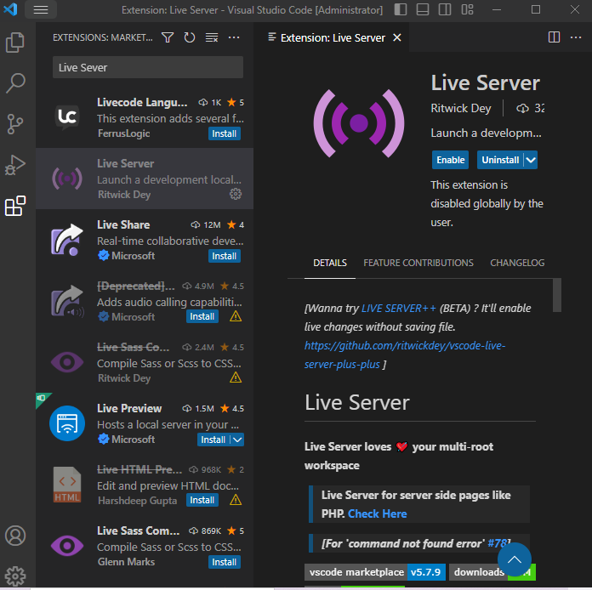592x590 pixels.
Task: Click the Ritwick Dey publisher name in details
Action: (x=461, y=109)
